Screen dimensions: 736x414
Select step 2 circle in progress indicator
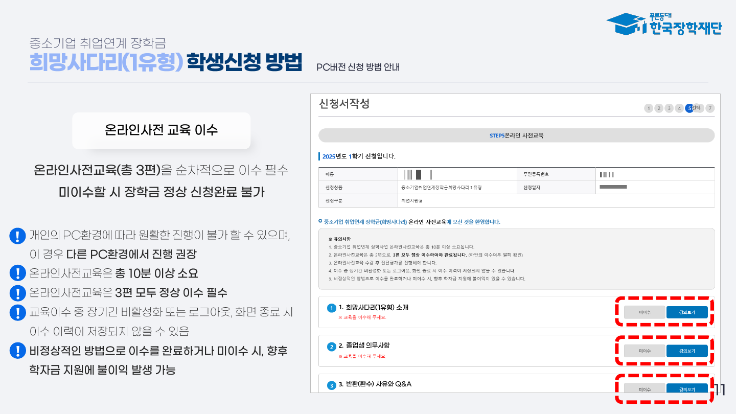pos(659,108)
